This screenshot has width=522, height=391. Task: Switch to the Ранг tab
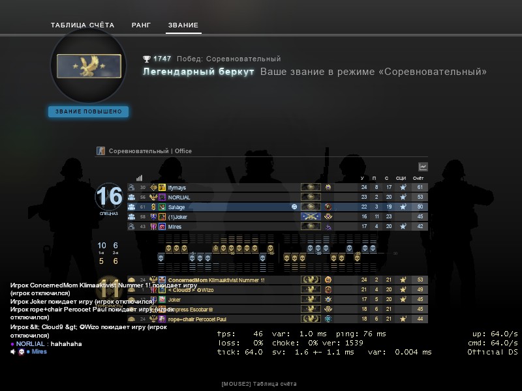[x=141, y=25]
